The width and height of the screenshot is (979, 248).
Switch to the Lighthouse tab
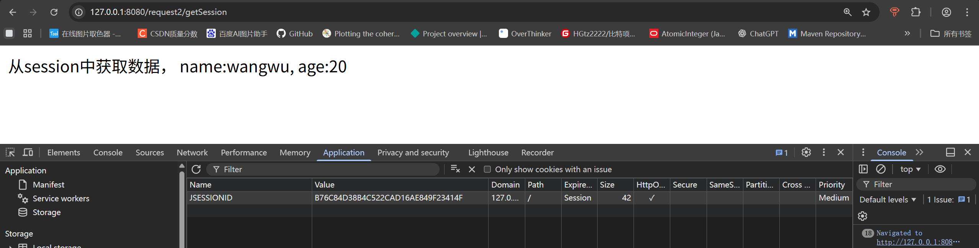488,152
